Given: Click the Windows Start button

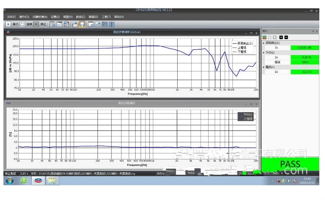Looking at the screenshot, I should pos(9,181).
